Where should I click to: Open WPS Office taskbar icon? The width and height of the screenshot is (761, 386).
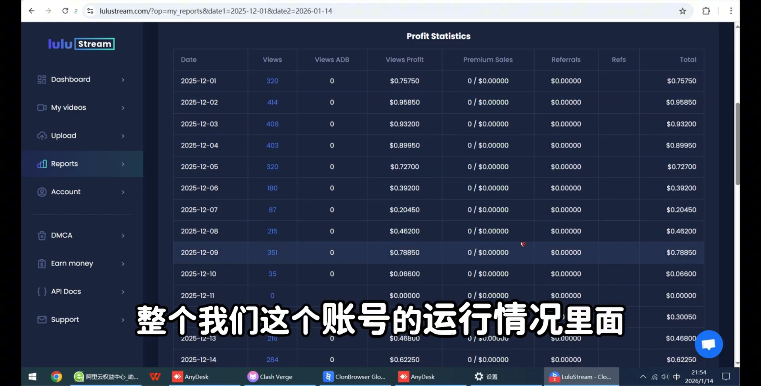coord(155,377)
